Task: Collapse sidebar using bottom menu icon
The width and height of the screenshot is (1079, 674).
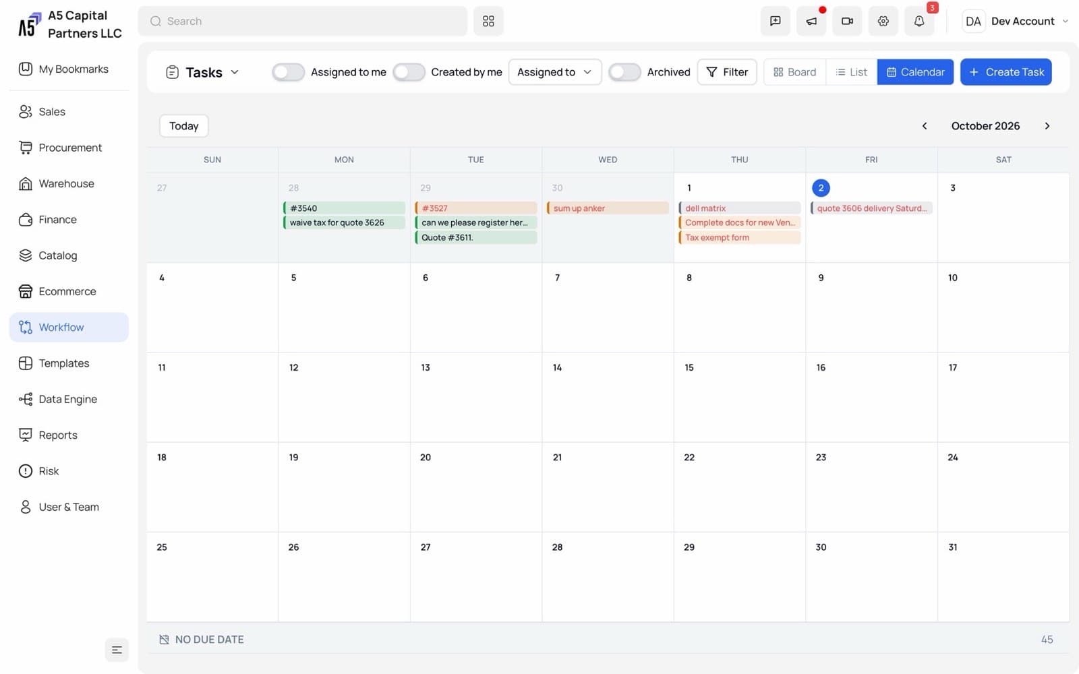Action: click(x=117, y=650)
